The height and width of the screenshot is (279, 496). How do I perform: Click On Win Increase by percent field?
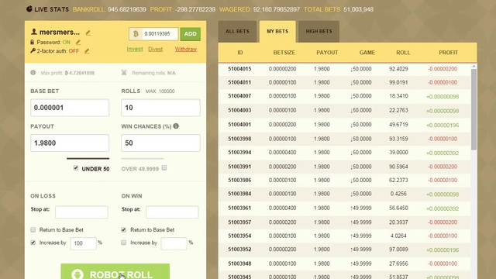pyautogui.click(x=174, y=243)
